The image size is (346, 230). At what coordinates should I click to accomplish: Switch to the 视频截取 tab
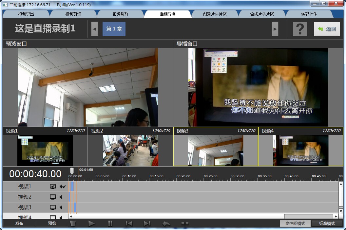coord(120,14)
